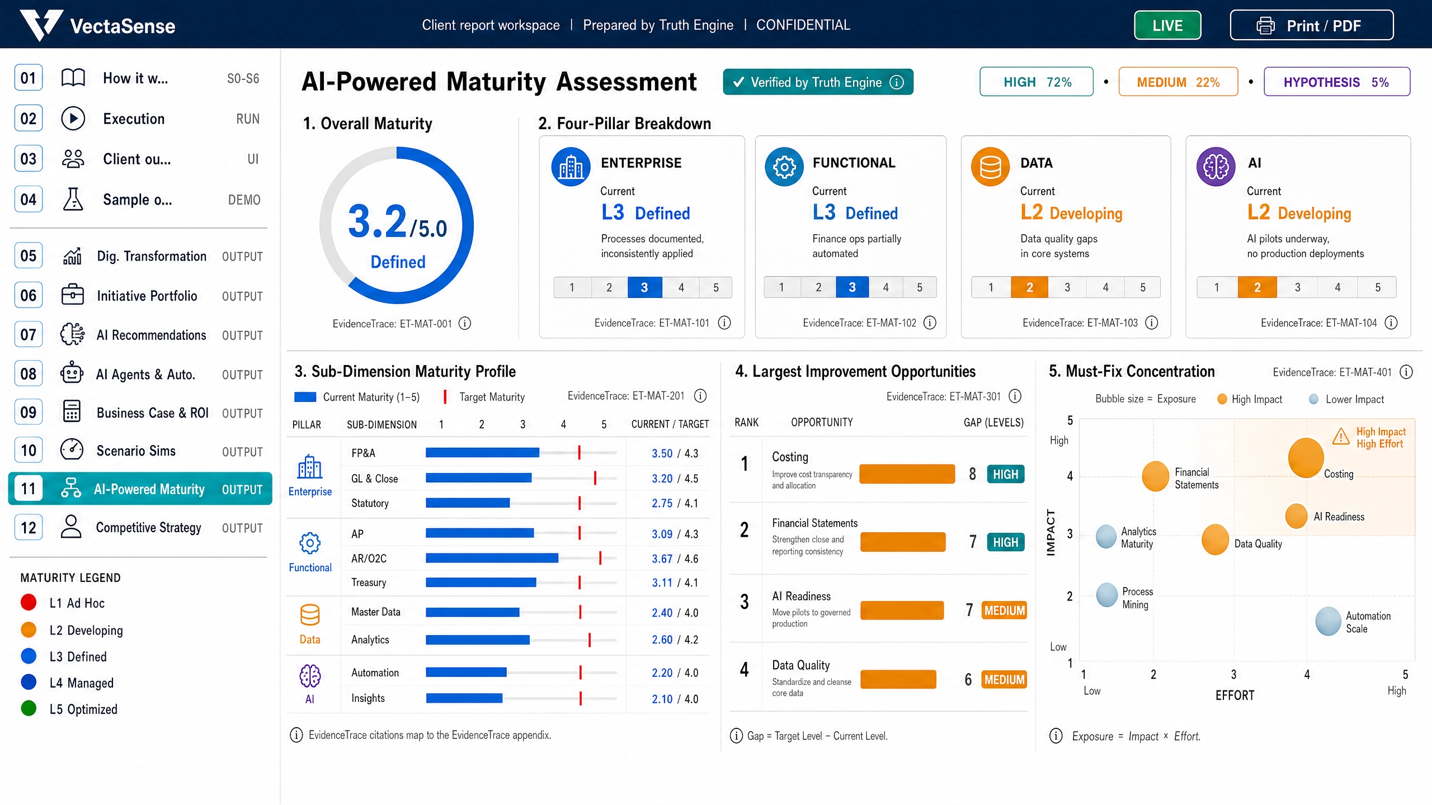
Task: Click the gauge icon for Scenario Sims
Action: (72, 450)
